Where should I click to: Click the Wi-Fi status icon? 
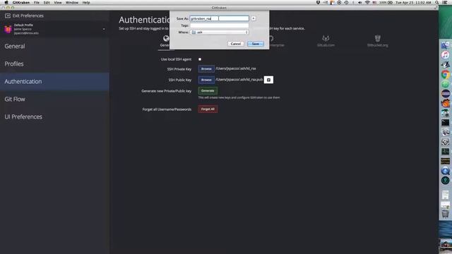click(367, 3)
